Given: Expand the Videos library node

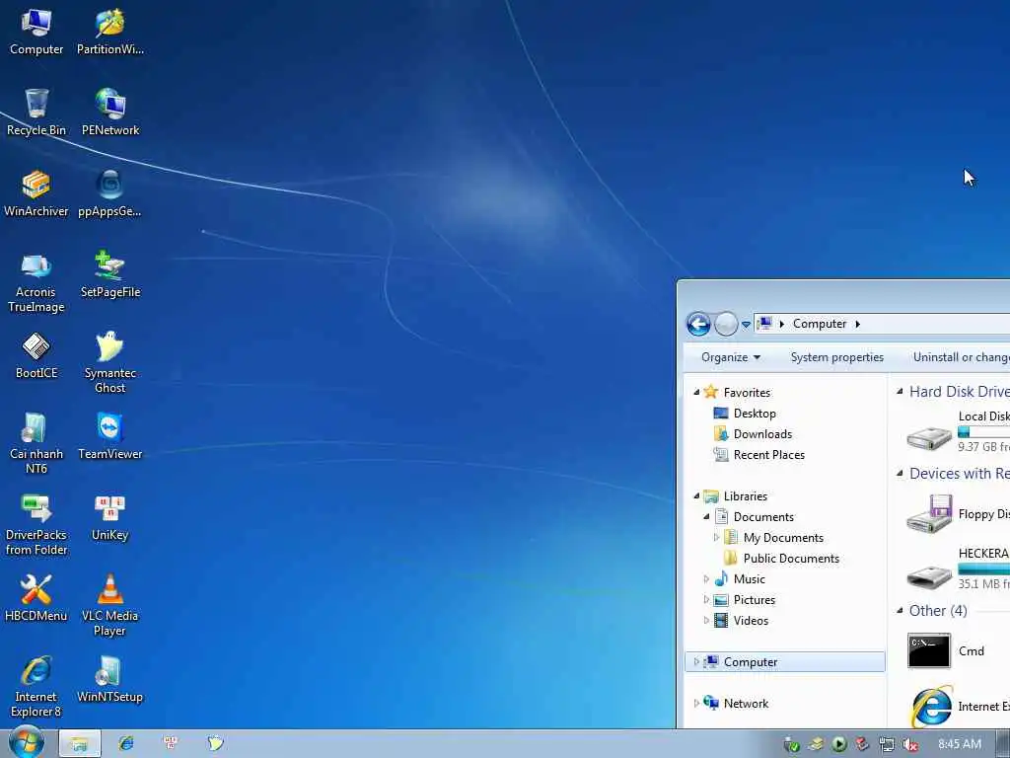Looking at the screenshot, I should point(706,620).
